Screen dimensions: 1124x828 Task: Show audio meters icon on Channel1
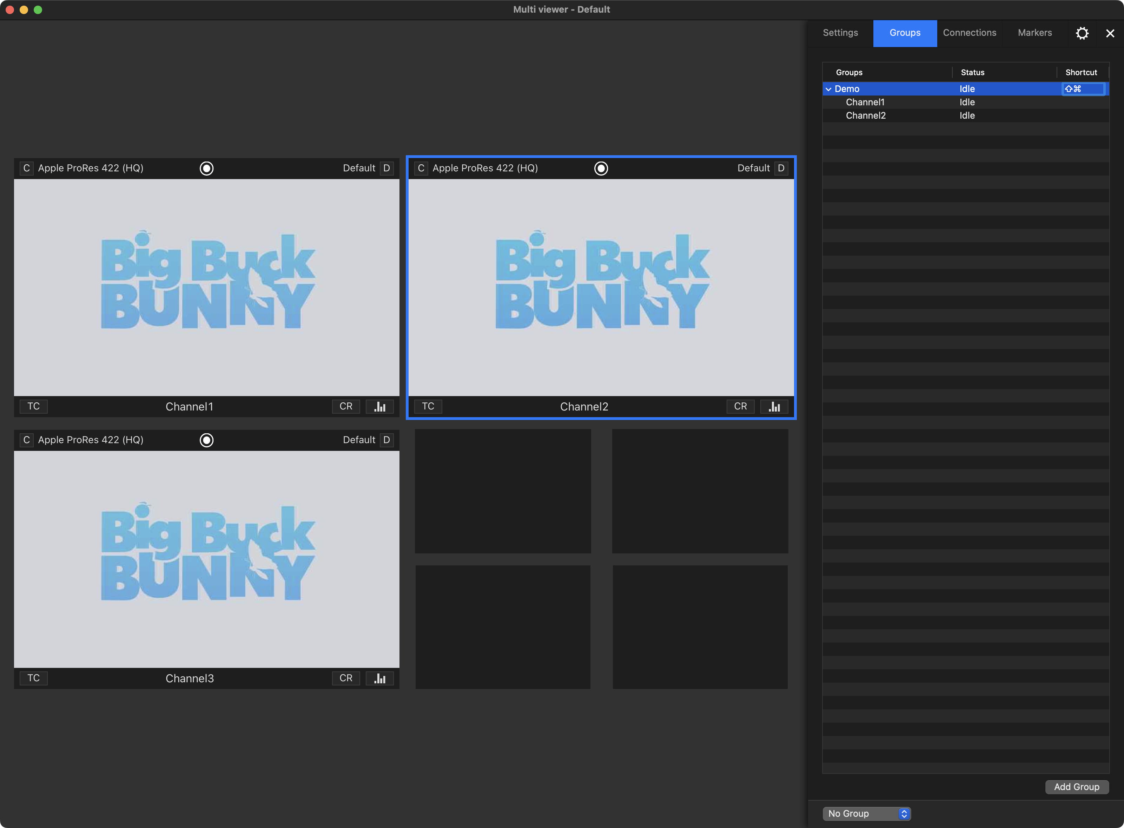(380, 407)
